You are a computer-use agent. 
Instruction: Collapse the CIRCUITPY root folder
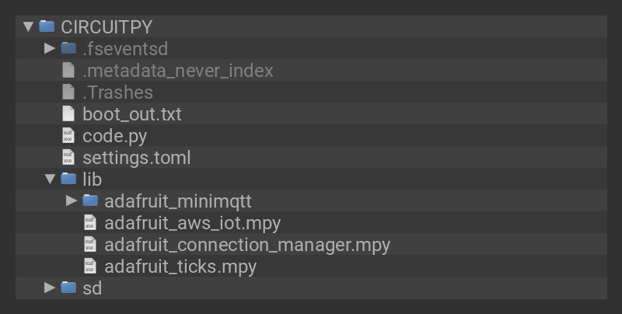click(x=28, y=26)
